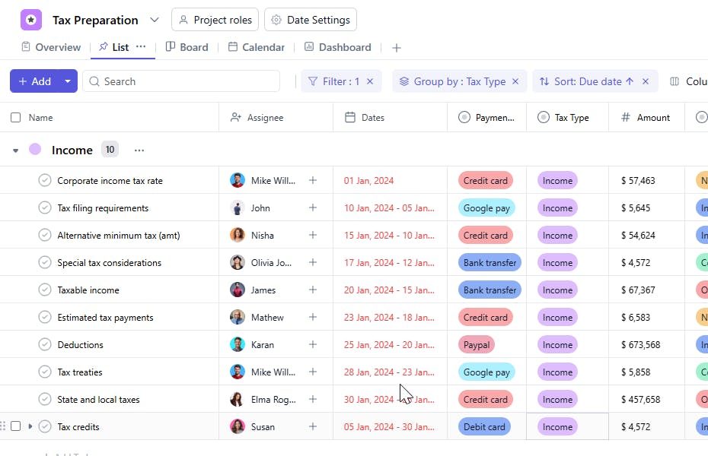Click the Add button
The height and width of the screenshot is (456, 708).
(x=34, y=81)
